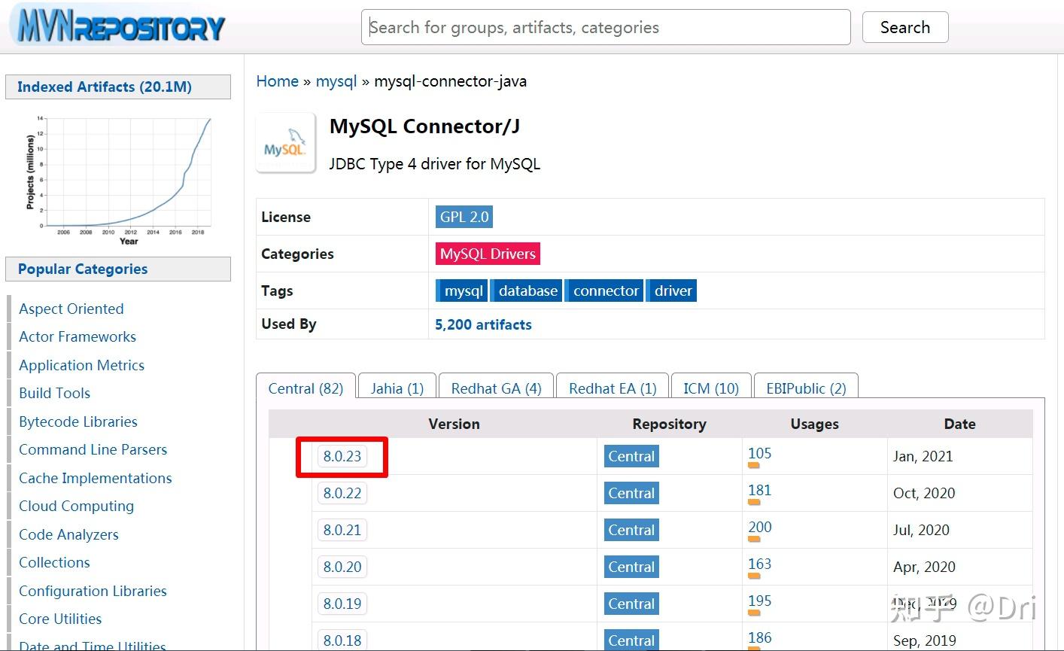Open version 8.0.23 details

[342, 455]
